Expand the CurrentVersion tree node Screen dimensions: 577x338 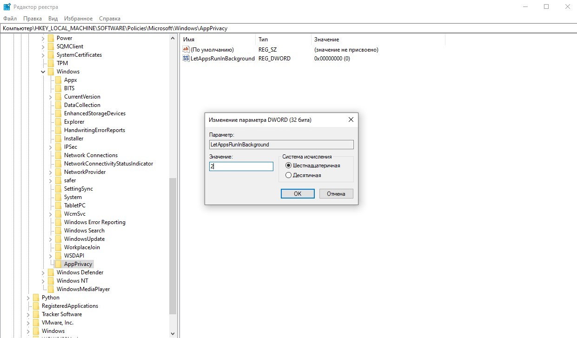coord(50,97)
